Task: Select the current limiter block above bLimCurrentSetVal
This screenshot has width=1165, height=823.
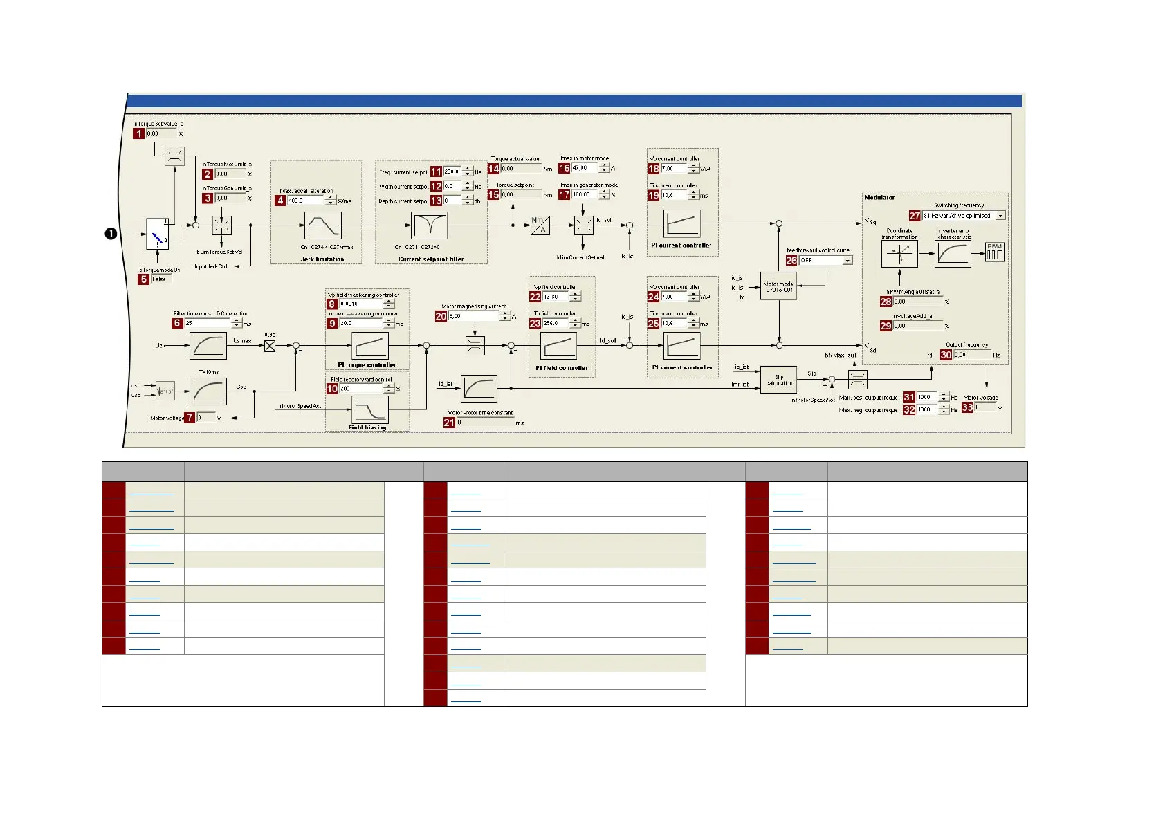Action: pos(583,225)
